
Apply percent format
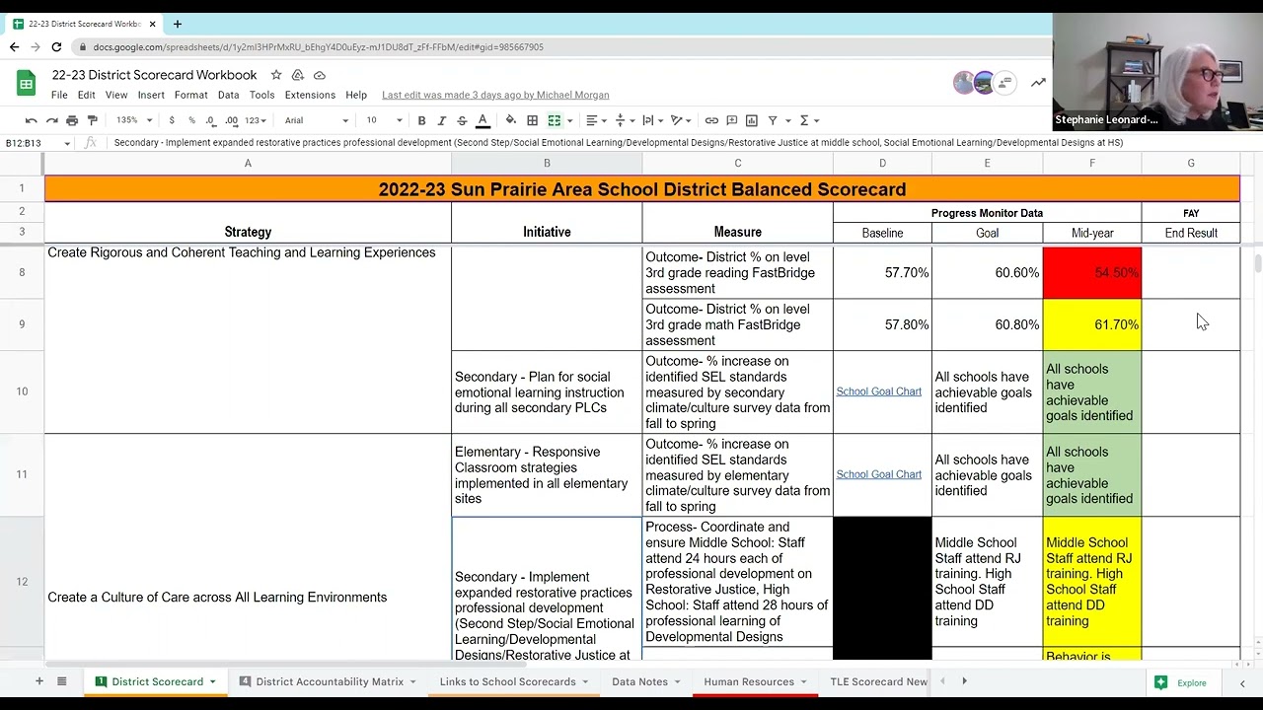(x=191, y=120)
